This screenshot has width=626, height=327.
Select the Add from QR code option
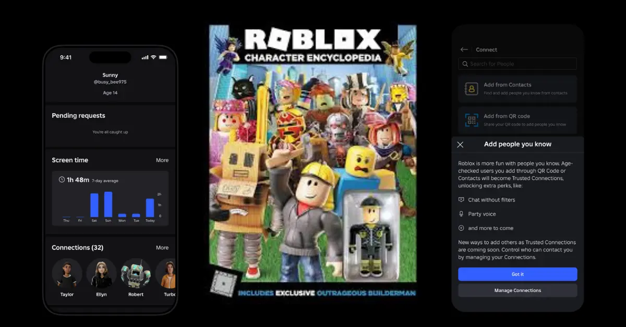tap(517, 120)
